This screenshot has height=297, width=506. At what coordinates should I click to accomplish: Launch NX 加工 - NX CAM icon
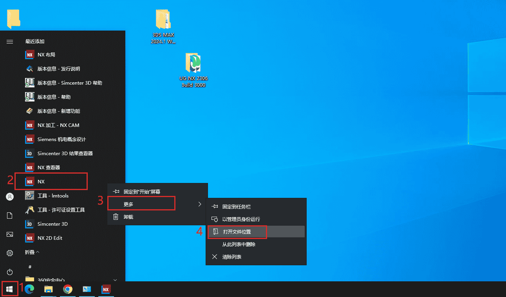[30, 125]
